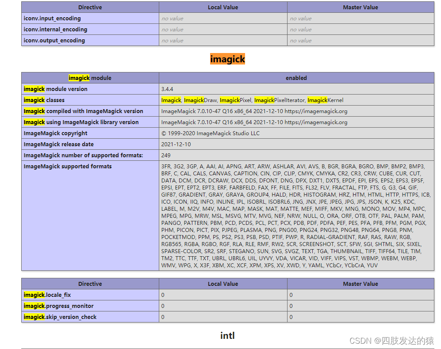Click the library version ImageMagick 7.0.10-47 value
This screenshot has width=441, height=349.
click(x=254, y=122)
